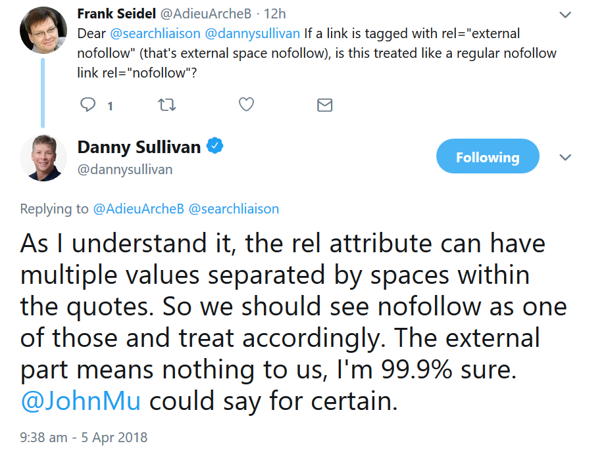Viewport: 606px width, 452px height.
Task: Open Frank Seidel display name link
Action: coord(116,13)
